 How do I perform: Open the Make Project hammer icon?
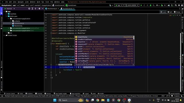click(110, 5)
